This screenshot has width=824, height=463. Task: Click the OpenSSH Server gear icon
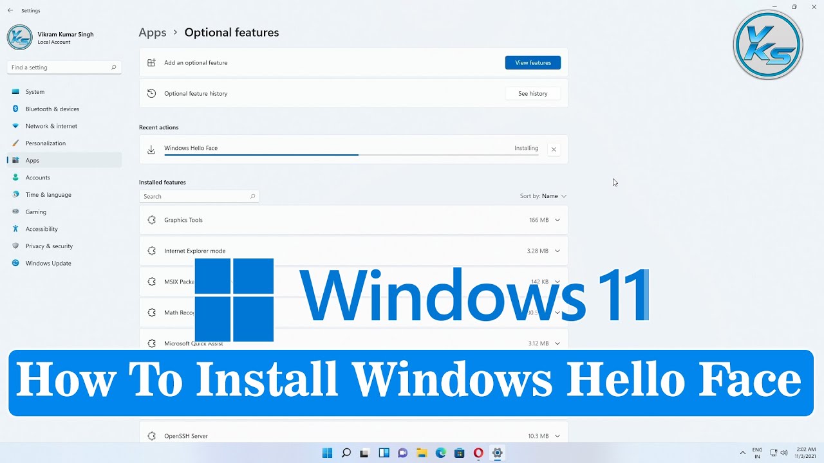(151, 436)
